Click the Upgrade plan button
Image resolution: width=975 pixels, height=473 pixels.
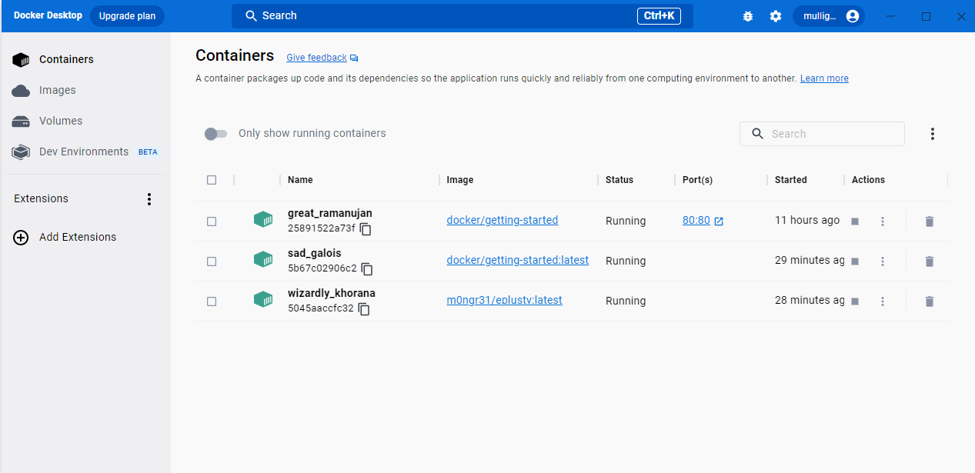point(126,15)
